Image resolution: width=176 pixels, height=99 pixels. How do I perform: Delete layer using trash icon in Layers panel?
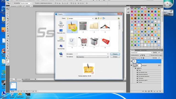tap(160, 91)
